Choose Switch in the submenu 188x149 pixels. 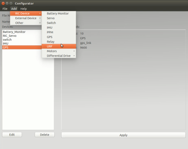[x=59, y=23]
